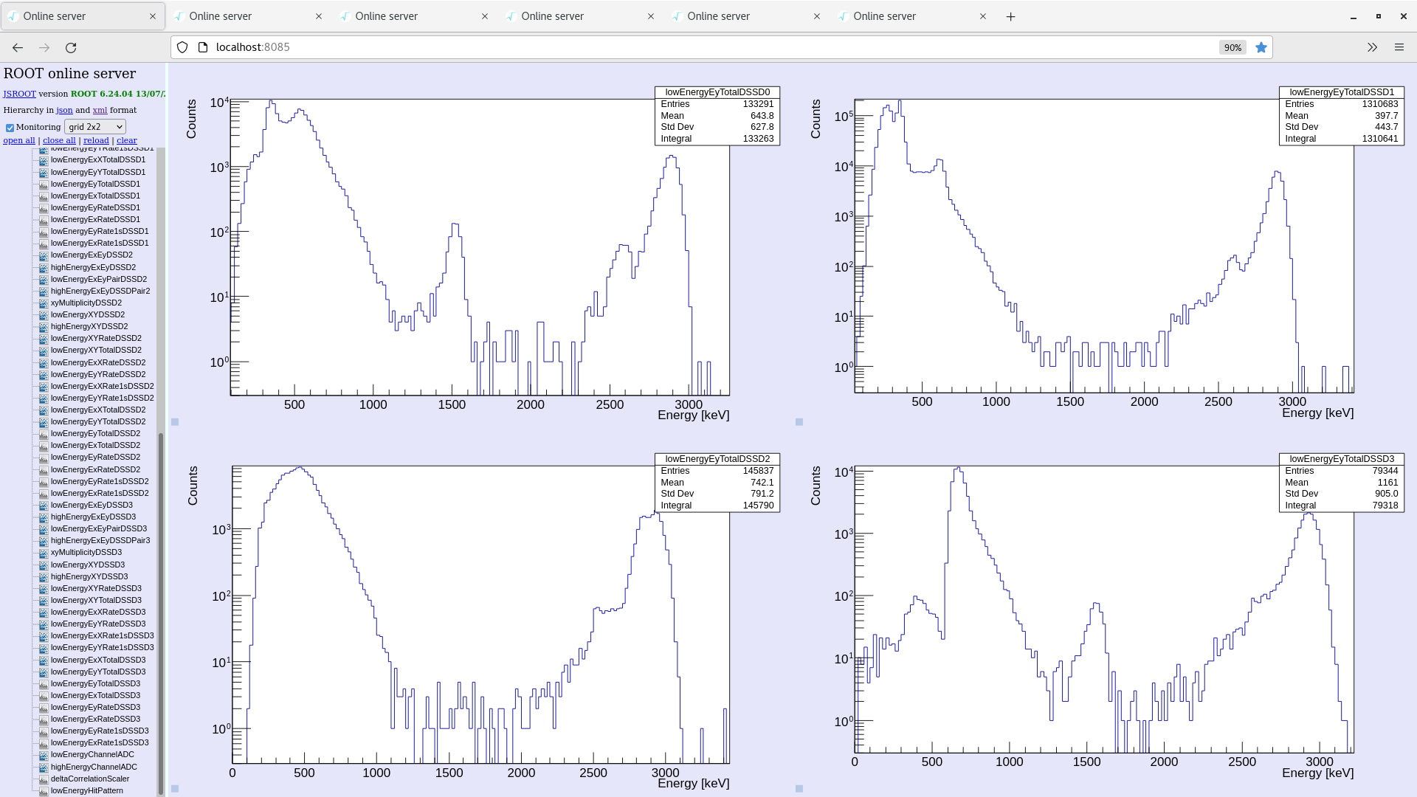Click icon beside lowEnergyChannelADC item
Screen dimensions: 1417x797
[x=44, y=755]
